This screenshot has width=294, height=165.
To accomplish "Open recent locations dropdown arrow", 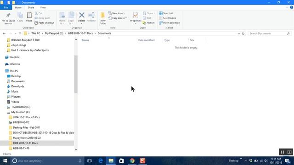I will click(x=15, y=33).
